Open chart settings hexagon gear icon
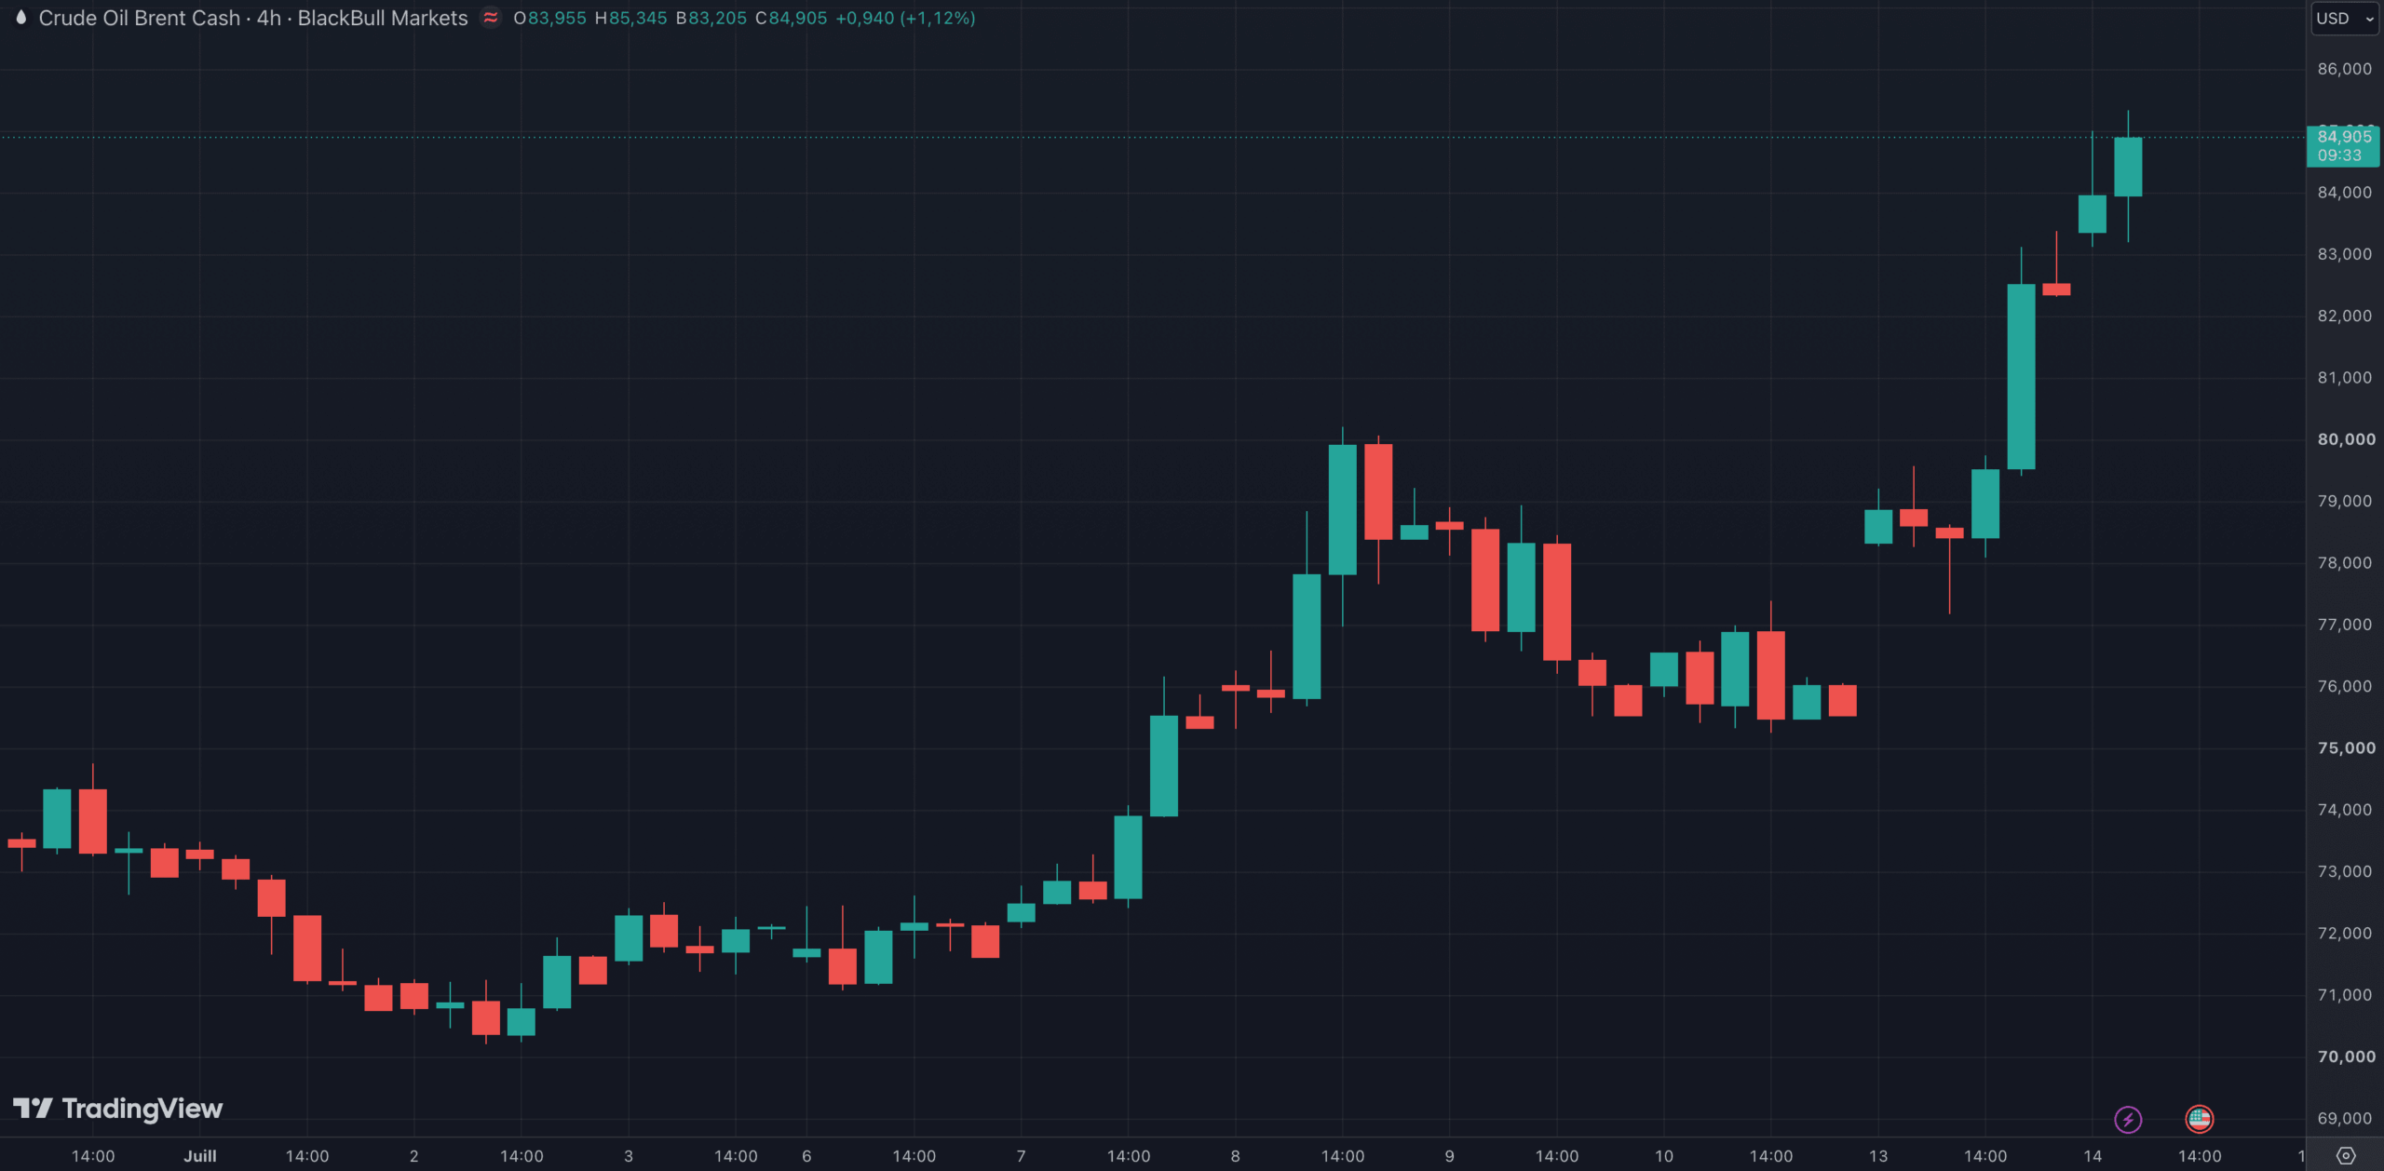Image resolution: width=2384 pixels, height=1171 pixels. 2346,1156
